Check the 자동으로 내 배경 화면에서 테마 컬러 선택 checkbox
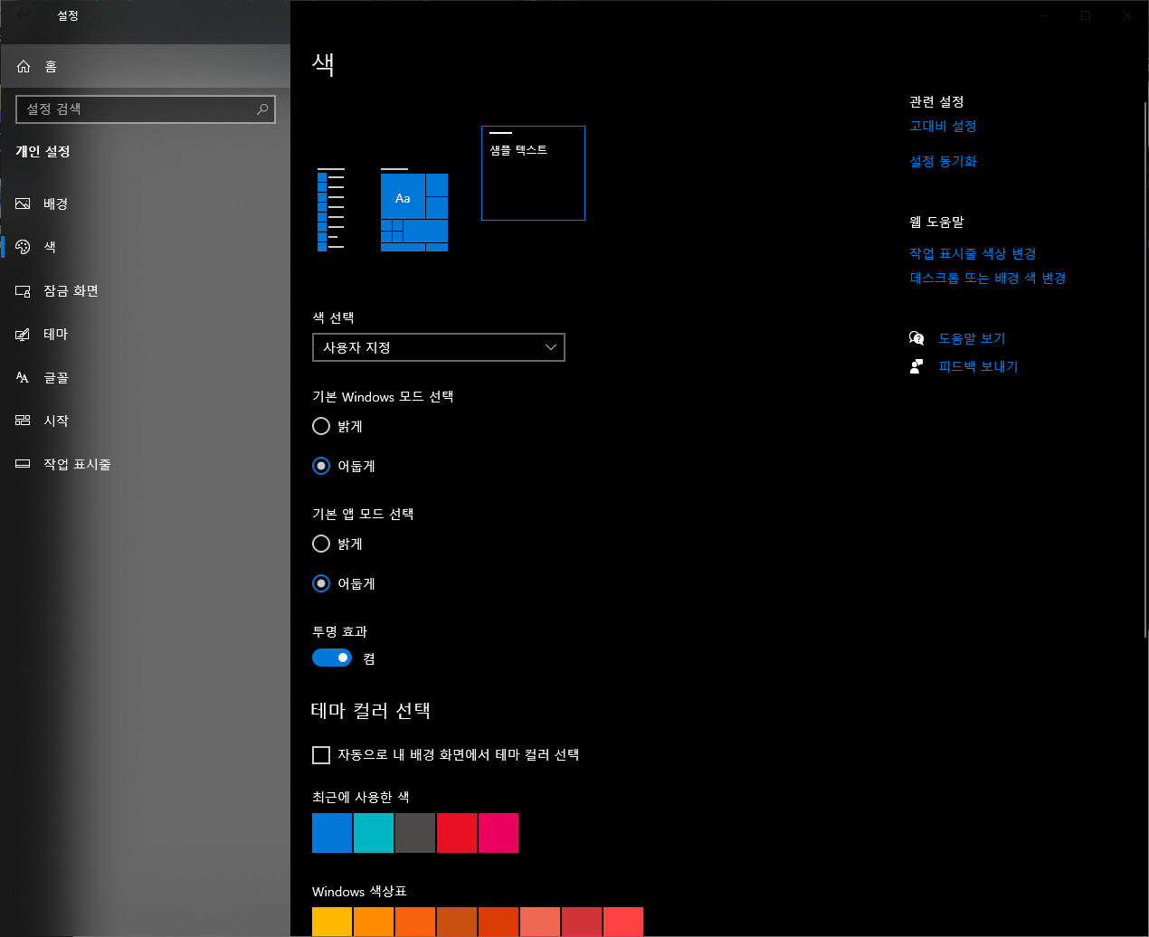The image size is (1149, 937). [321, 755]
